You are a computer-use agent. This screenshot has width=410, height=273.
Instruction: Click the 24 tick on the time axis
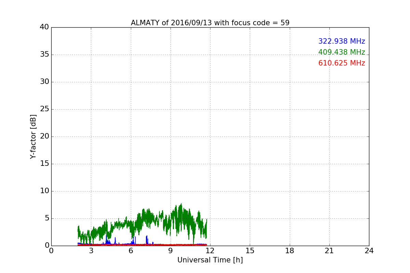pyautogui.click(x=369, y=251)
